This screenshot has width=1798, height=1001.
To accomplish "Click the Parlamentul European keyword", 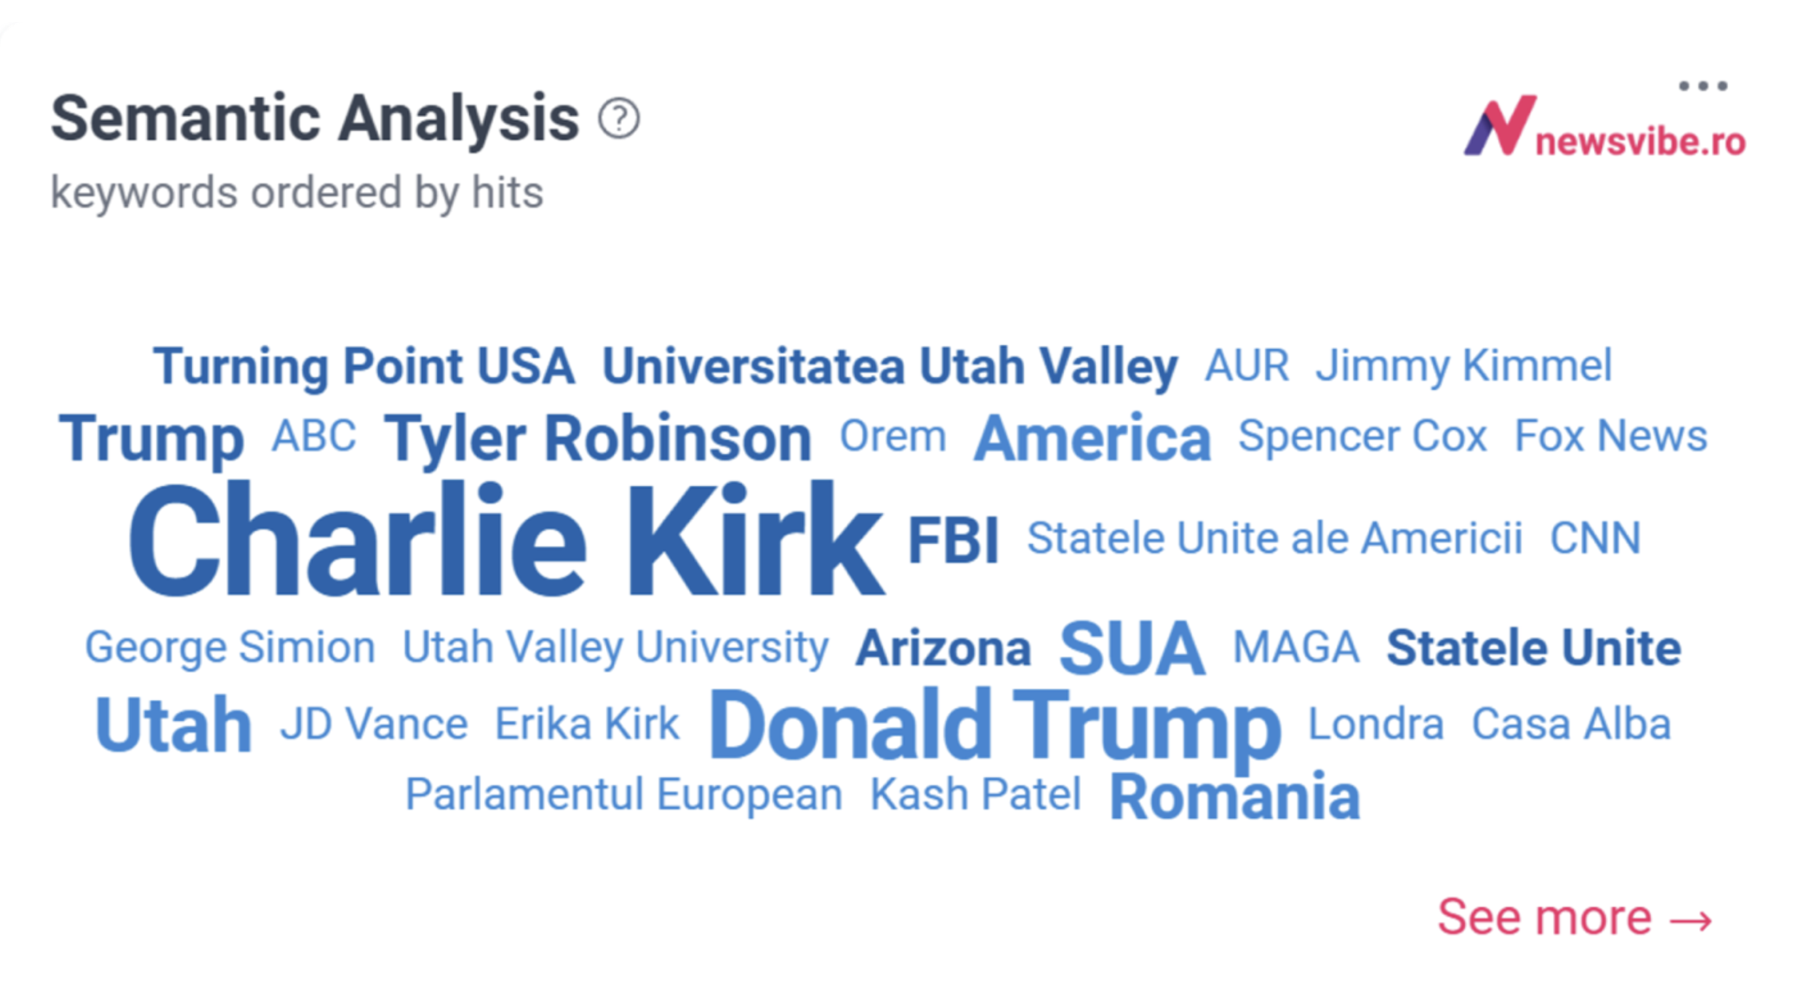I will pos(623,794).
